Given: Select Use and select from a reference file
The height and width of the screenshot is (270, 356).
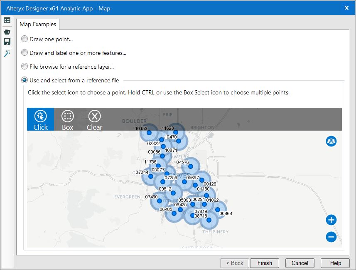Looking at the screenshot, I should click(24, 80).
